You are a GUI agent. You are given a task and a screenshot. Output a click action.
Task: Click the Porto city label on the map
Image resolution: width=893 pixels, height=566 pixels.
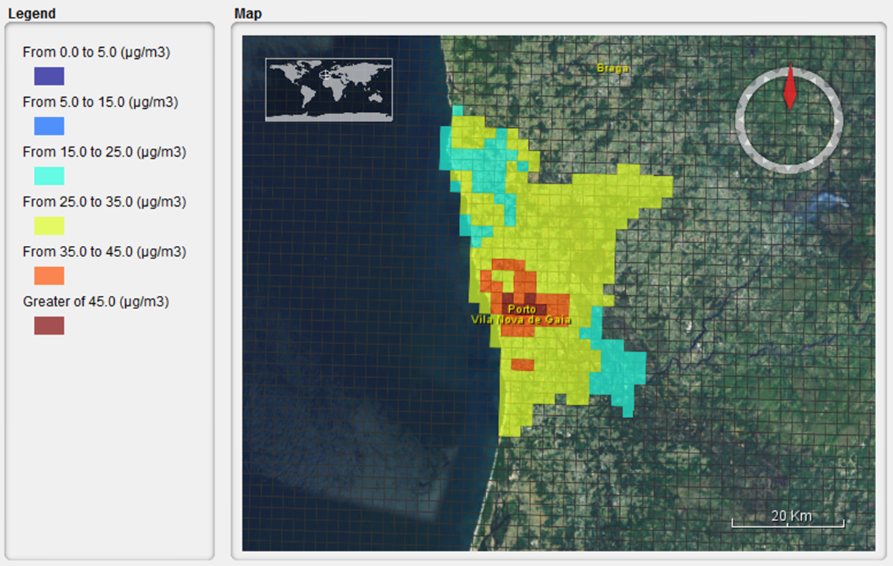tap(522, 309)
